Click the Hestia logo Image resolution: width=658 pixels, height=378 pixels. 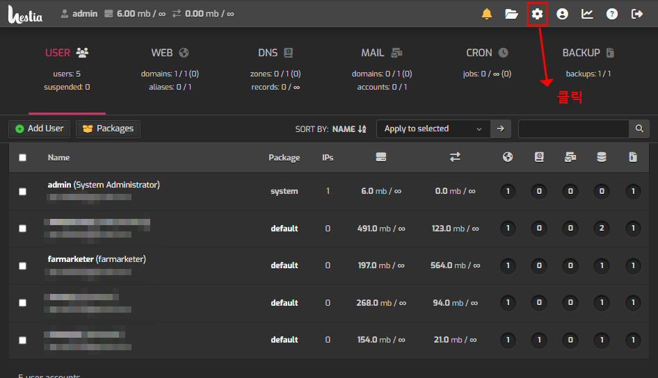coord(25,15)
